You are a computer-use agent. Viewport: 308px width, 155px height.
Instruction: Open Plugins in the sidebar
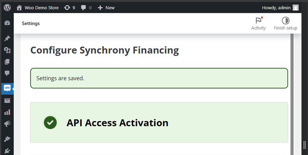tap(7, 151)
